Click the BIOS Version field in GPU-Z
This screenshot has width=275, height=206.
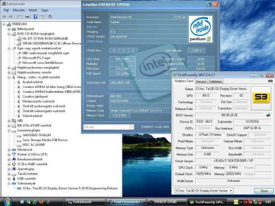click(230, 115)
